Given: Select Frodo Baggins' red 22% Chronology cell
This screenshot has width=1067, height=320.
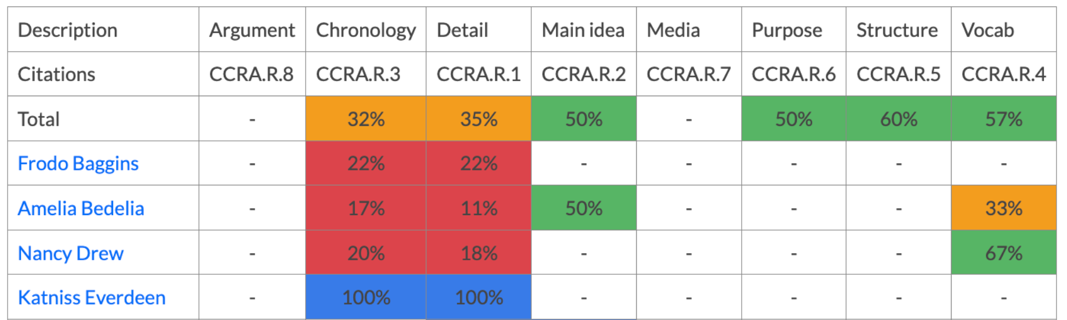Looking at the screenshot, I should 366,163.
